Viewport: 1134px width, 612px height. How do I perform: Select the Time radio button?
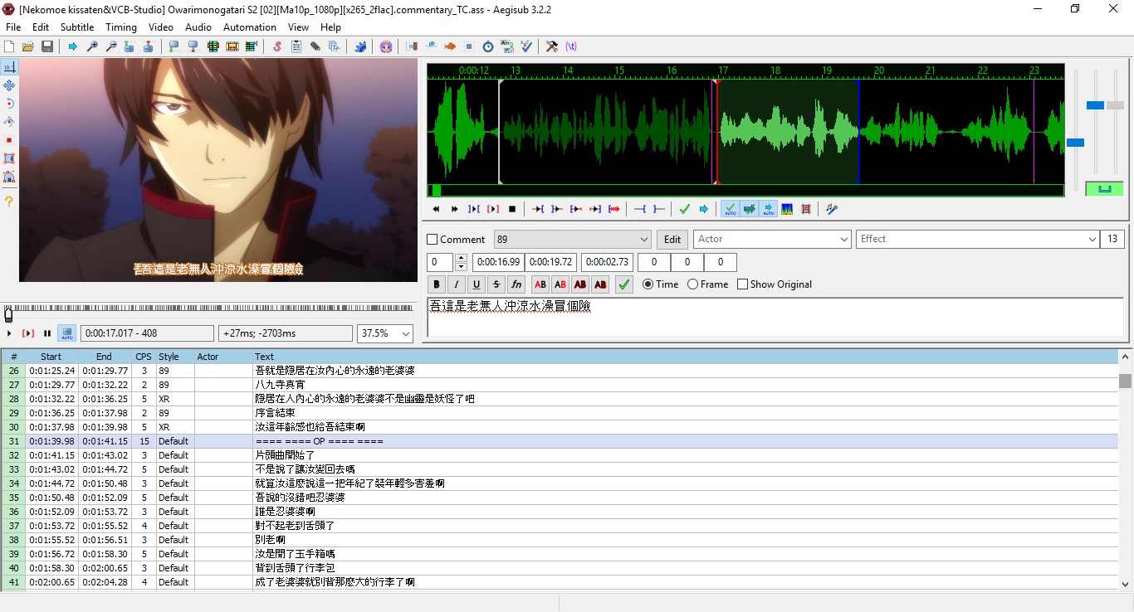pos(648,284)
